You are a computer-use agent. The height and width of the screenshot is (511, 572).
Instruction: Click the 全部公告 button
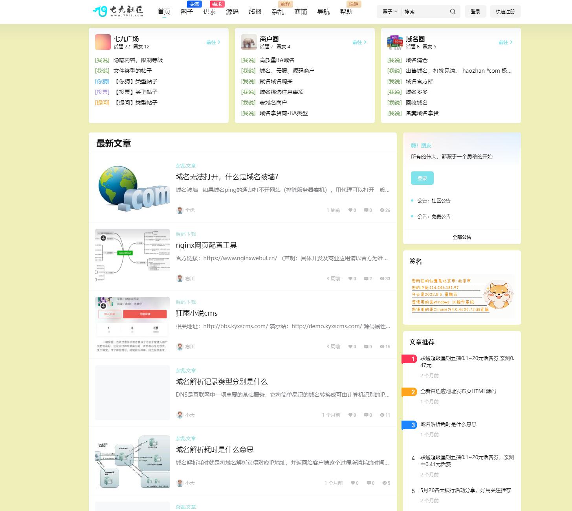coord(462,237)
